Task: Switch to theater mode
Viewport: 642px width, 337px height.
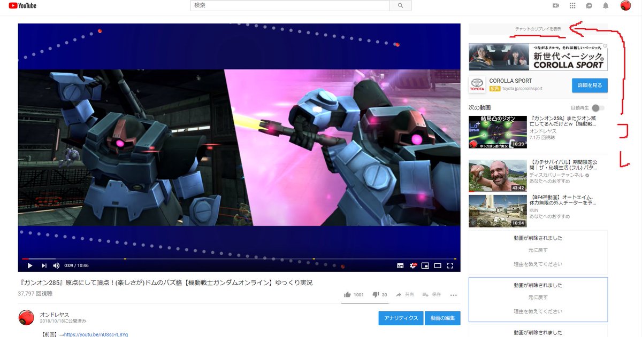Action: coord(438,265)
